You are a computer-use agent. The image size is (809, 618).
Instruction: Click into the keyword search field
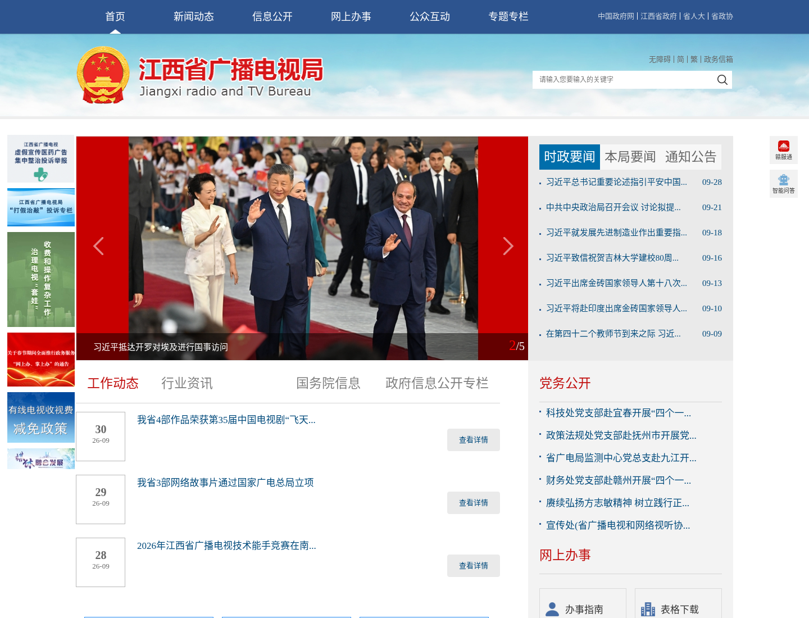click(x=622, y=80)
